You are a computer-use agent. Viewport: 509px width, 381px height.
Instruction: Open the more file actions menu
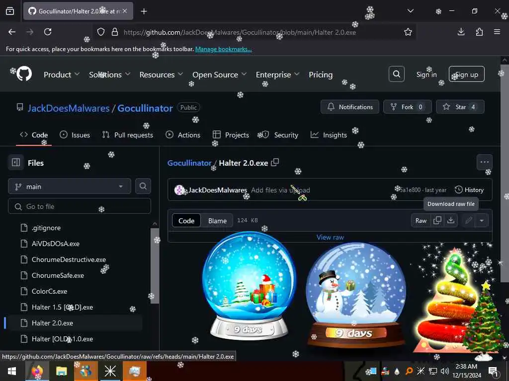[x=484, y=162]
